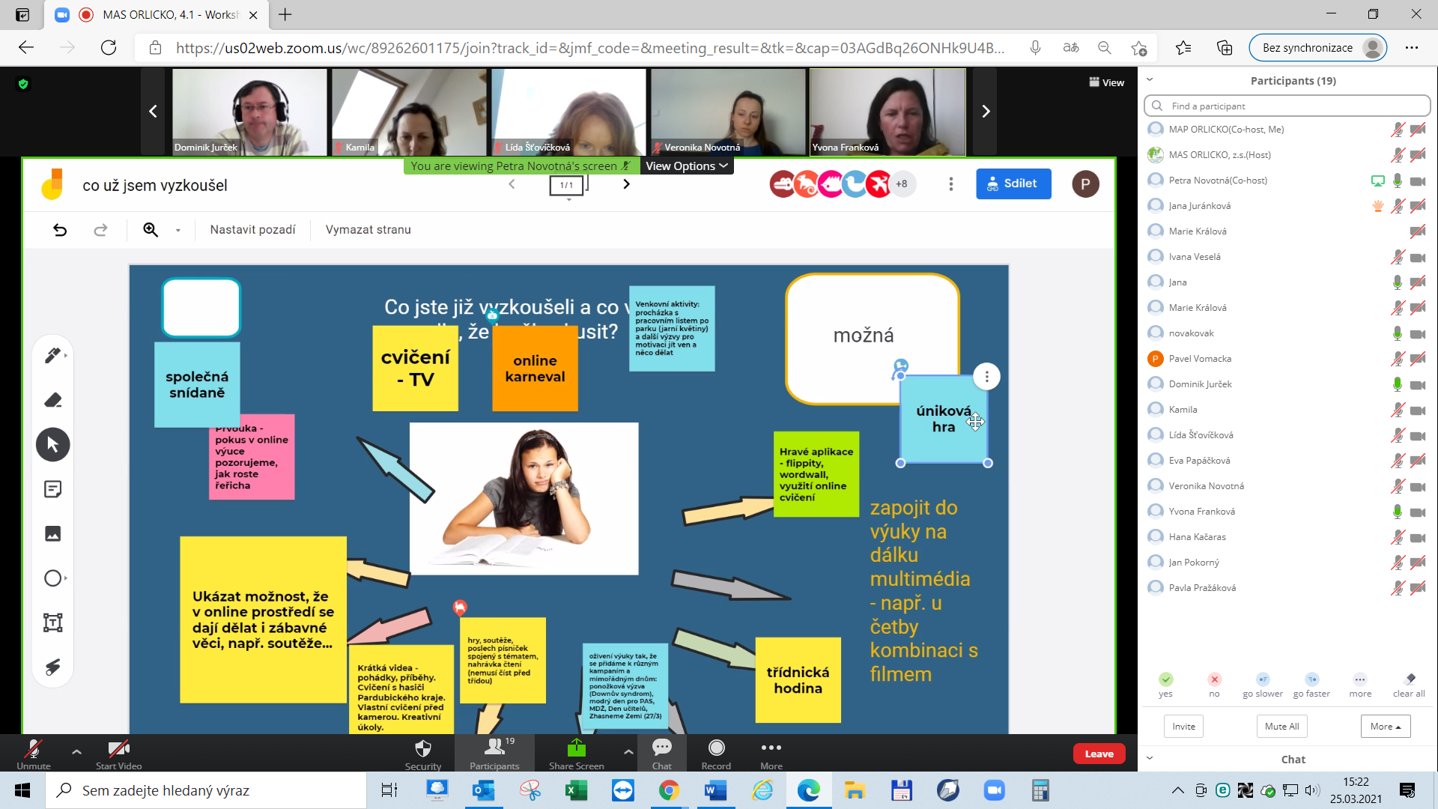The height and width of the screenshot is (809, 1438).
Task: Select the pen drawing tool
Action: (52, 356)
